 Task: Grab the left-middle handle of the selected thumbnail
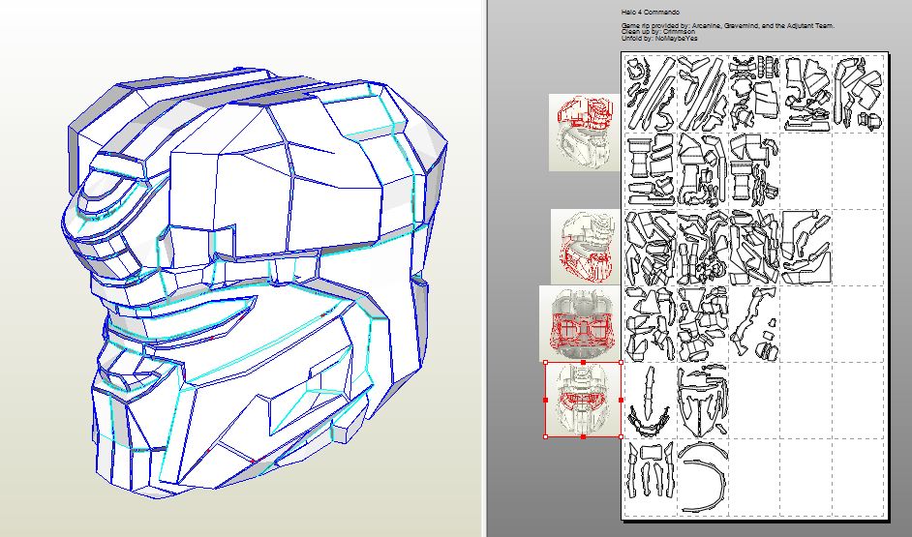click(546, 400)
